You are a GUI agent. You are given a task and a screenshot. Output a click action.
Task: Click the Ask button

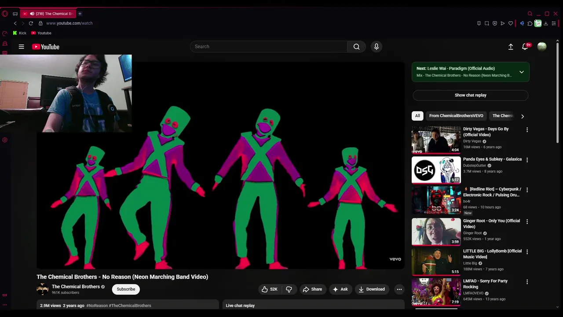coord(340,289)
